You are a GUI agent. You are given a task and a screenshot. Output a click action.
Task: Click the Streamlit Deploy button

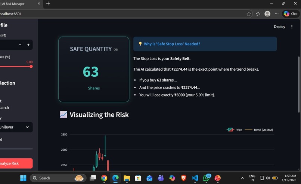[279, 27]
